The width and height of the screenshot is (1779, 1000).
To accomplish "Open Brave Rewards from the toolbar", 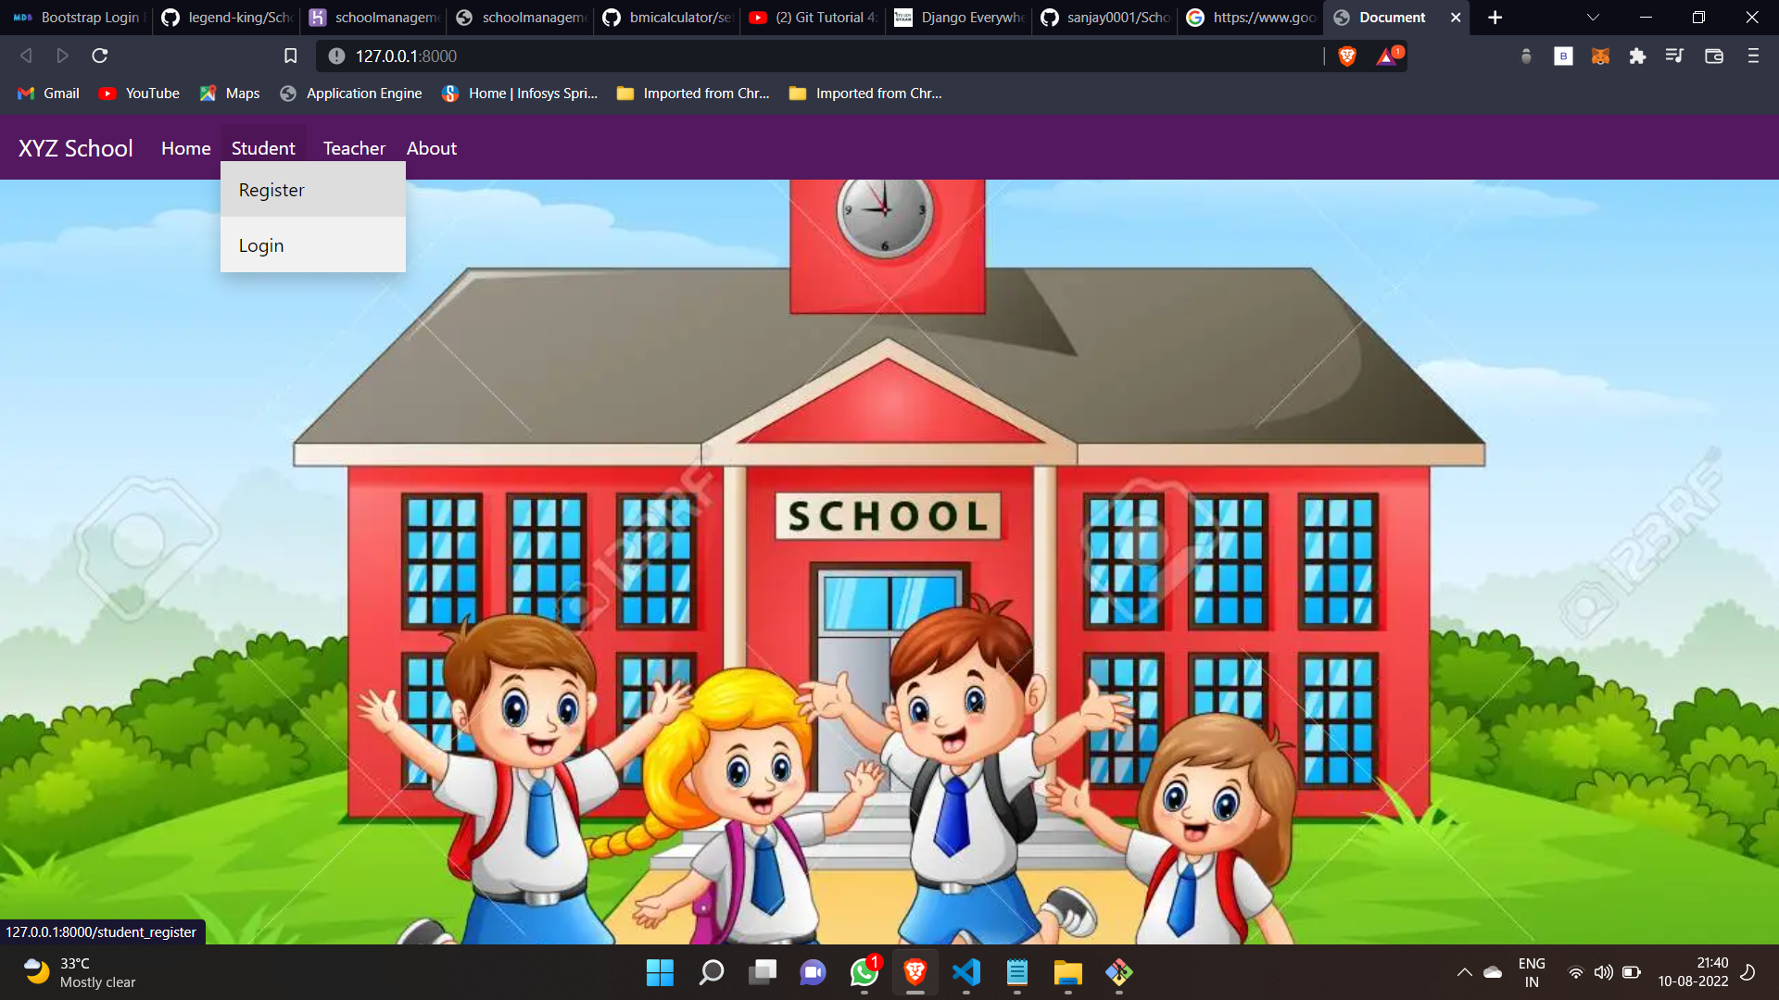I will tap(1386, 56).
